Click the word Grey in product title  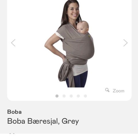tap(70, 122)
